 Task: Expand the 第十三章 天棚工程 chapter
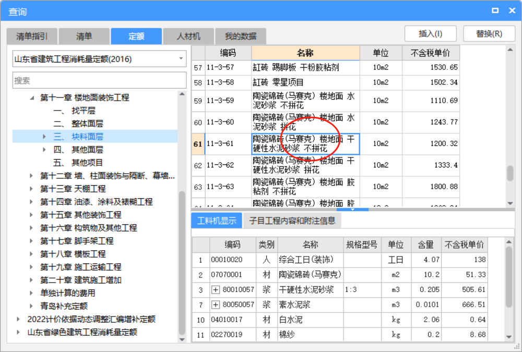click(x=31, y=189)
